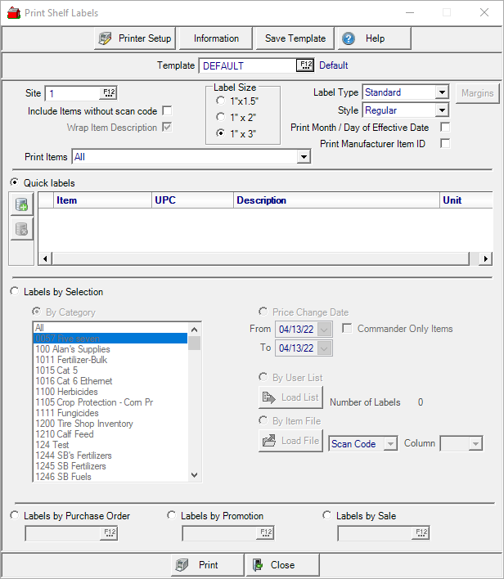The height and width of the screenshot is (579, 504).
Task: Click the add quick label row icon
Action: click(22, 205)
